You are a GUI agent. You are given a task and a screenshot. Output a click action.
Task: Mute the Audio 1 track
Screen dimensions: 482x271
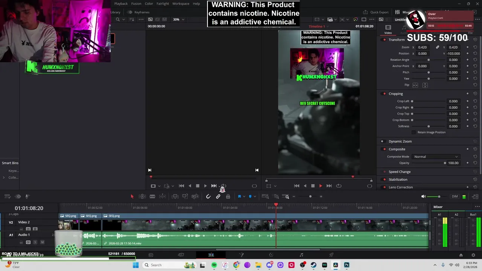coord(42,242)
